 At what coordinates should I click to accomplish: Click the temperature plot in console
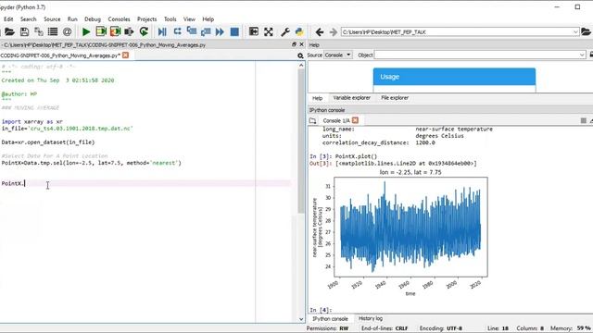tap(410, 227)
